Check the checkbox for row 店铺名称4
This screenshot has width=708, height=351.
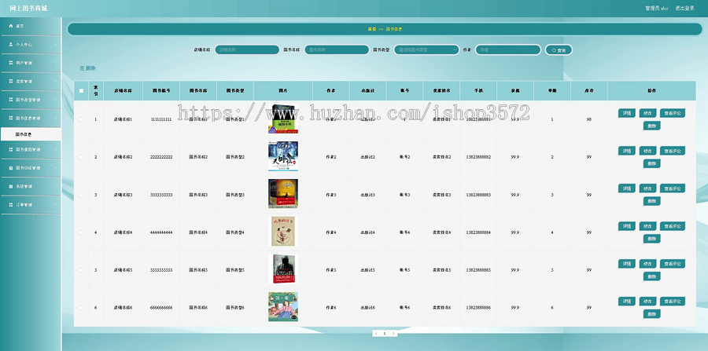click(x=81, y=232)
